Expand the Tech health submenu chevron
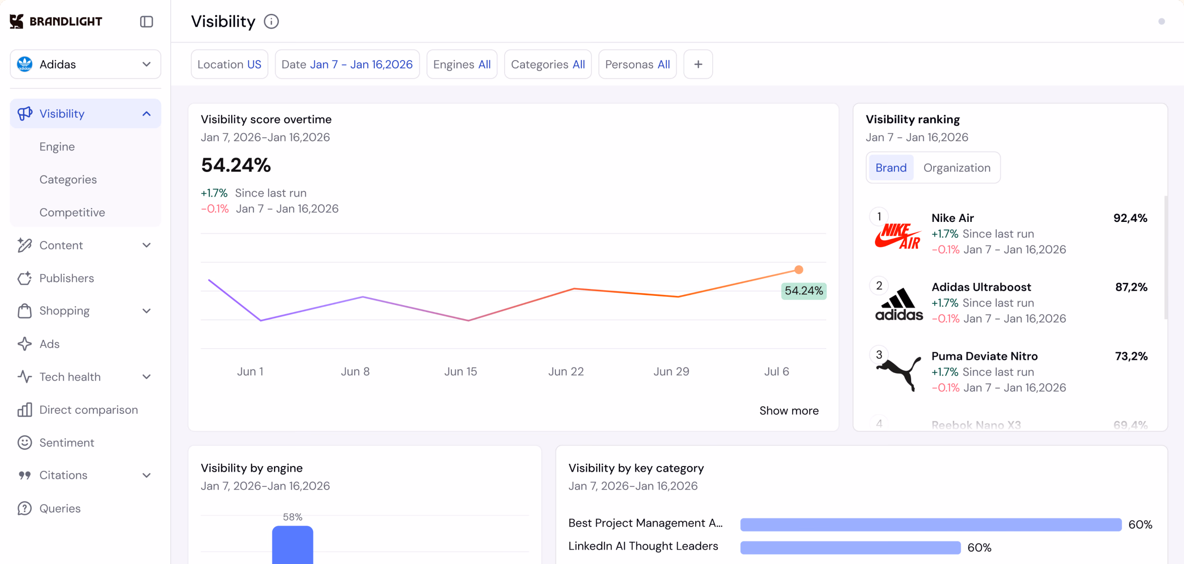This screenshot has width=1184, height=564. point(147,377)
